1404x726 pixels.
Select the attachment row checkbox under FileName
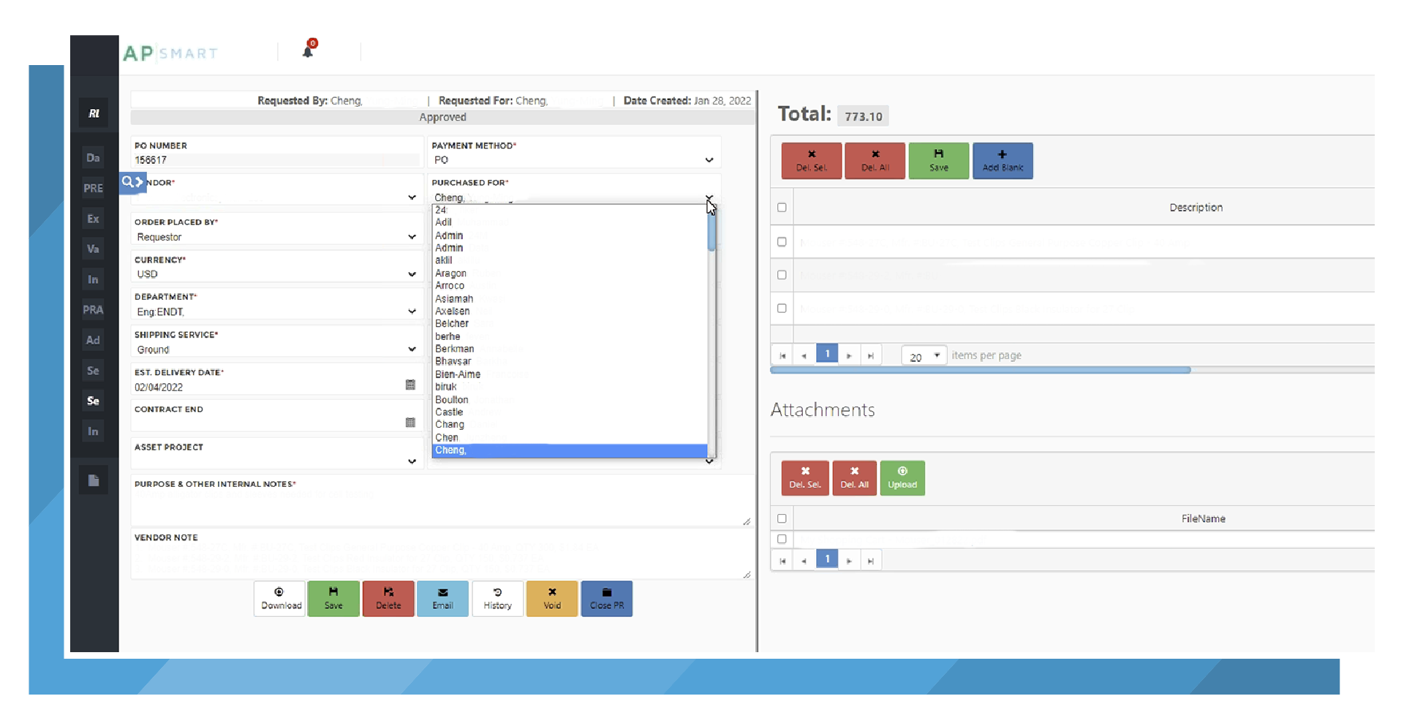point(781,539)
